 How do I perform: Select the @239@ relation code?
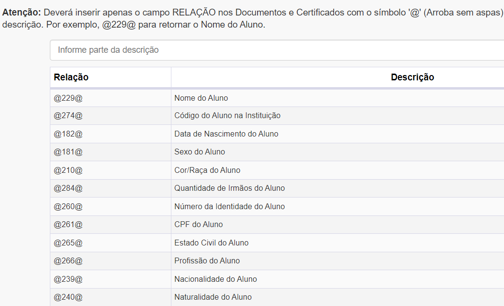(x=68, y=279)
